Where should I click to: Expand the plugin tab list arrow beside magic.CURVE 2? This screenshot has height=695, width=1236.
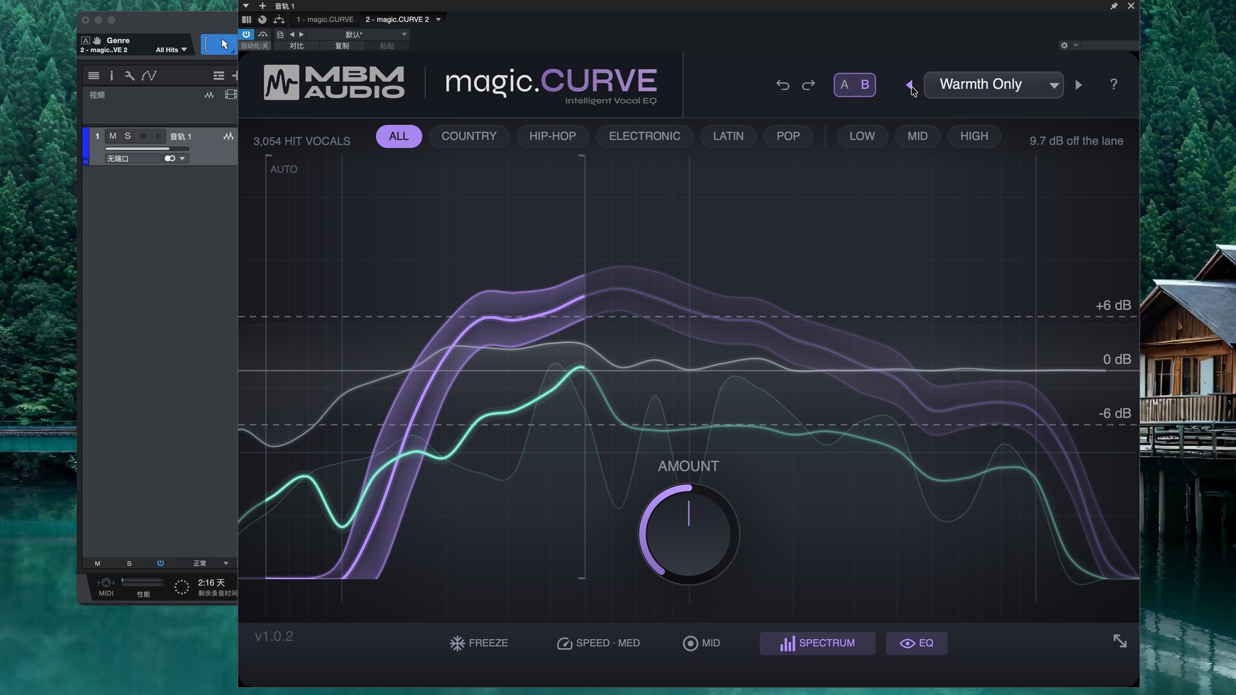pyautogui.click(x=438, y=19)
